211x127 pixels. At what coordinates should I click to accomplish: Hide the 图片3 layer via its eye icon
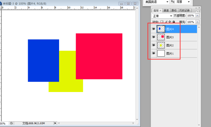click(x=154, y=37)
